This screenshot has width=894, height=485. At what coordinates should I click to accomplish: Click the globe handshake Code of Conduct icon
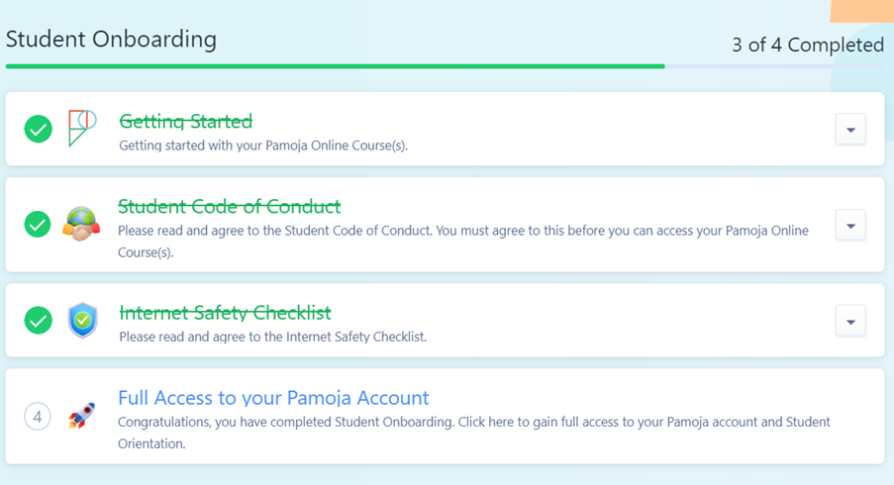click(81, 224)
